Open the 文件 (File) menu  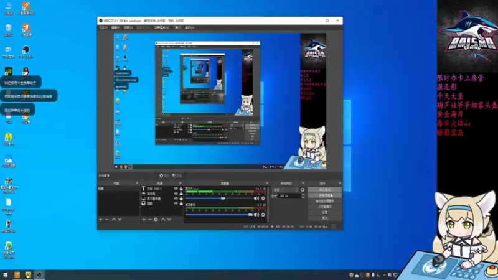click(x=103, y=27)
